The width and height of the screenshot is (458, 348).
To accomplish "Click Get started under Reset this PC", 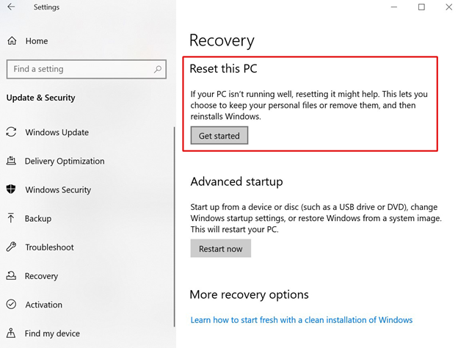I will [219, 136].
